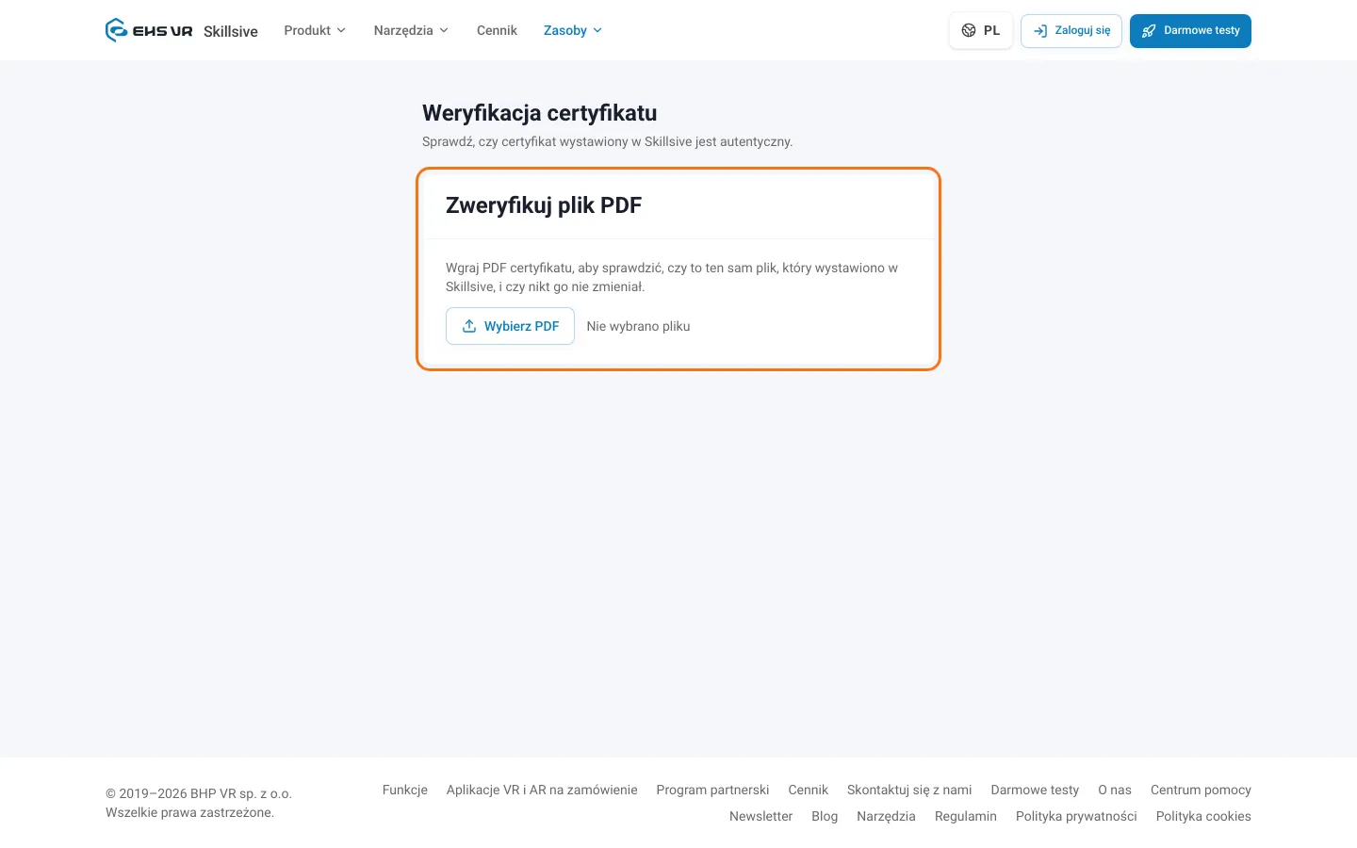1357x848 pixels.
Task: Open the Newsletter footer link
Action: click(x=760, y=816)
